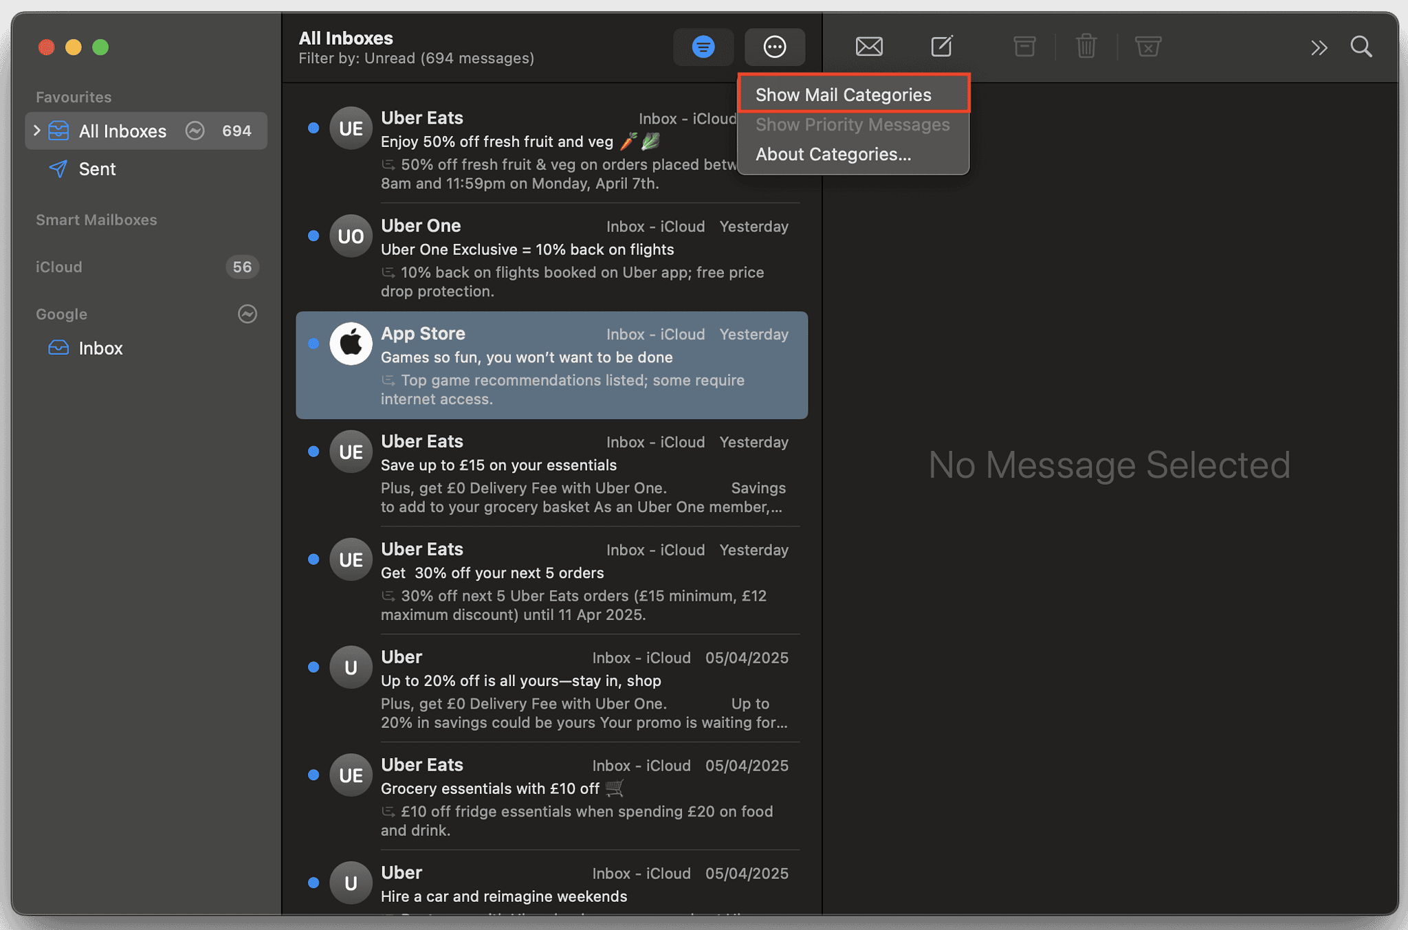
Task: Click the mark-as-junk icon
Action: (1148, 47)
